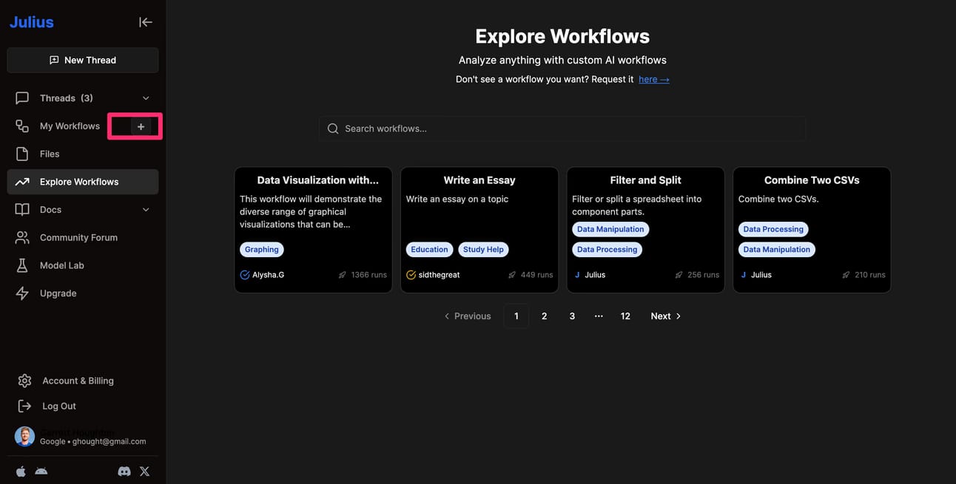Viewport: 956px width, 484px height.
Task: Click the Files document icon
Action: (22, 154)
